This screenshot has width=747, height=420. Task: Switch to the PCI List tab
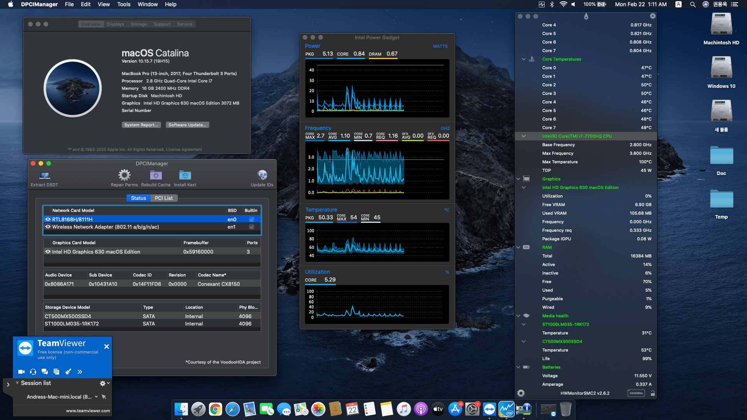coord(164,198)
